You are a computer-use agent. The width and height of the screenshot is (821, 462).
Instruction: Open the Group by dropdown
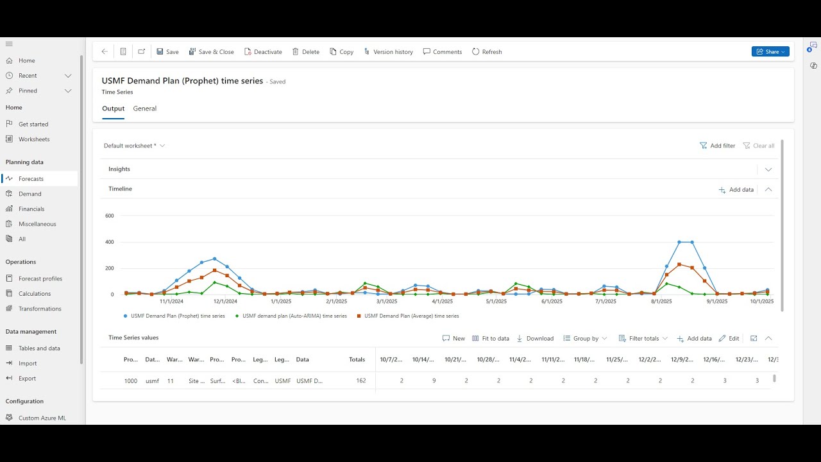tap(585, 338)
